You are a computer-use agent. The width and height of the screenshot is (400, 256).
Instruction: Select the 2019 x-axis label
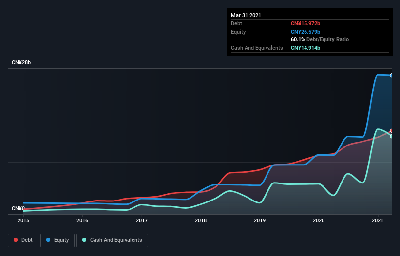tap(260, 220)
